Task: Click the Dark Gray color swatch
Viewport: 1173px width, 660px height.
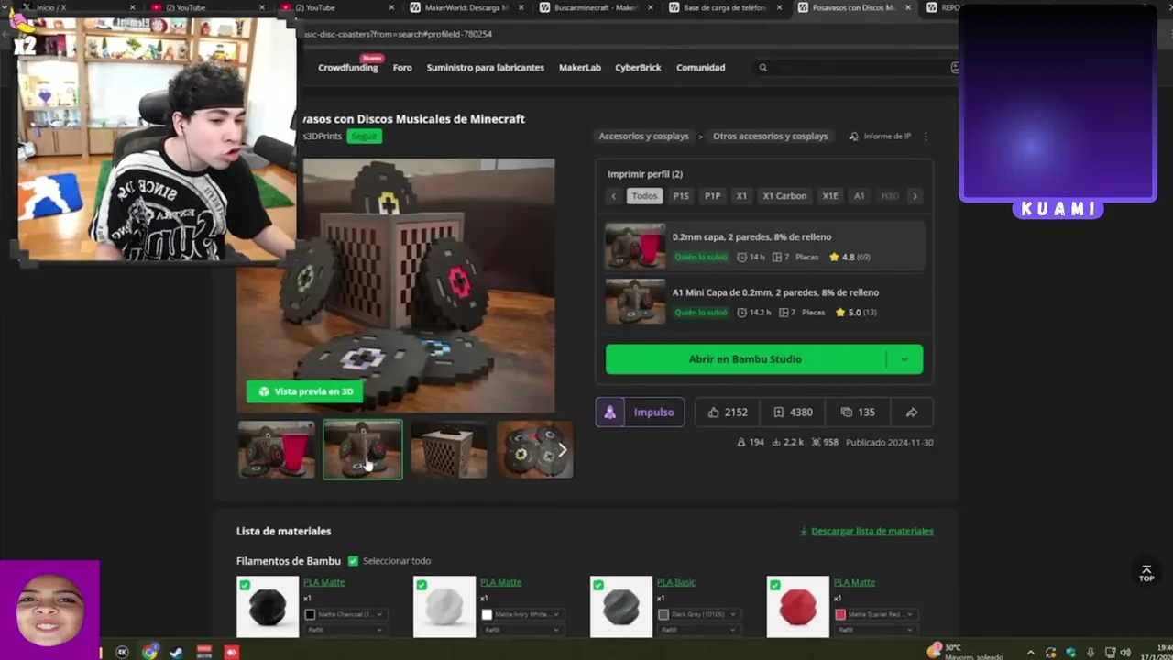Action: [663, 614]
